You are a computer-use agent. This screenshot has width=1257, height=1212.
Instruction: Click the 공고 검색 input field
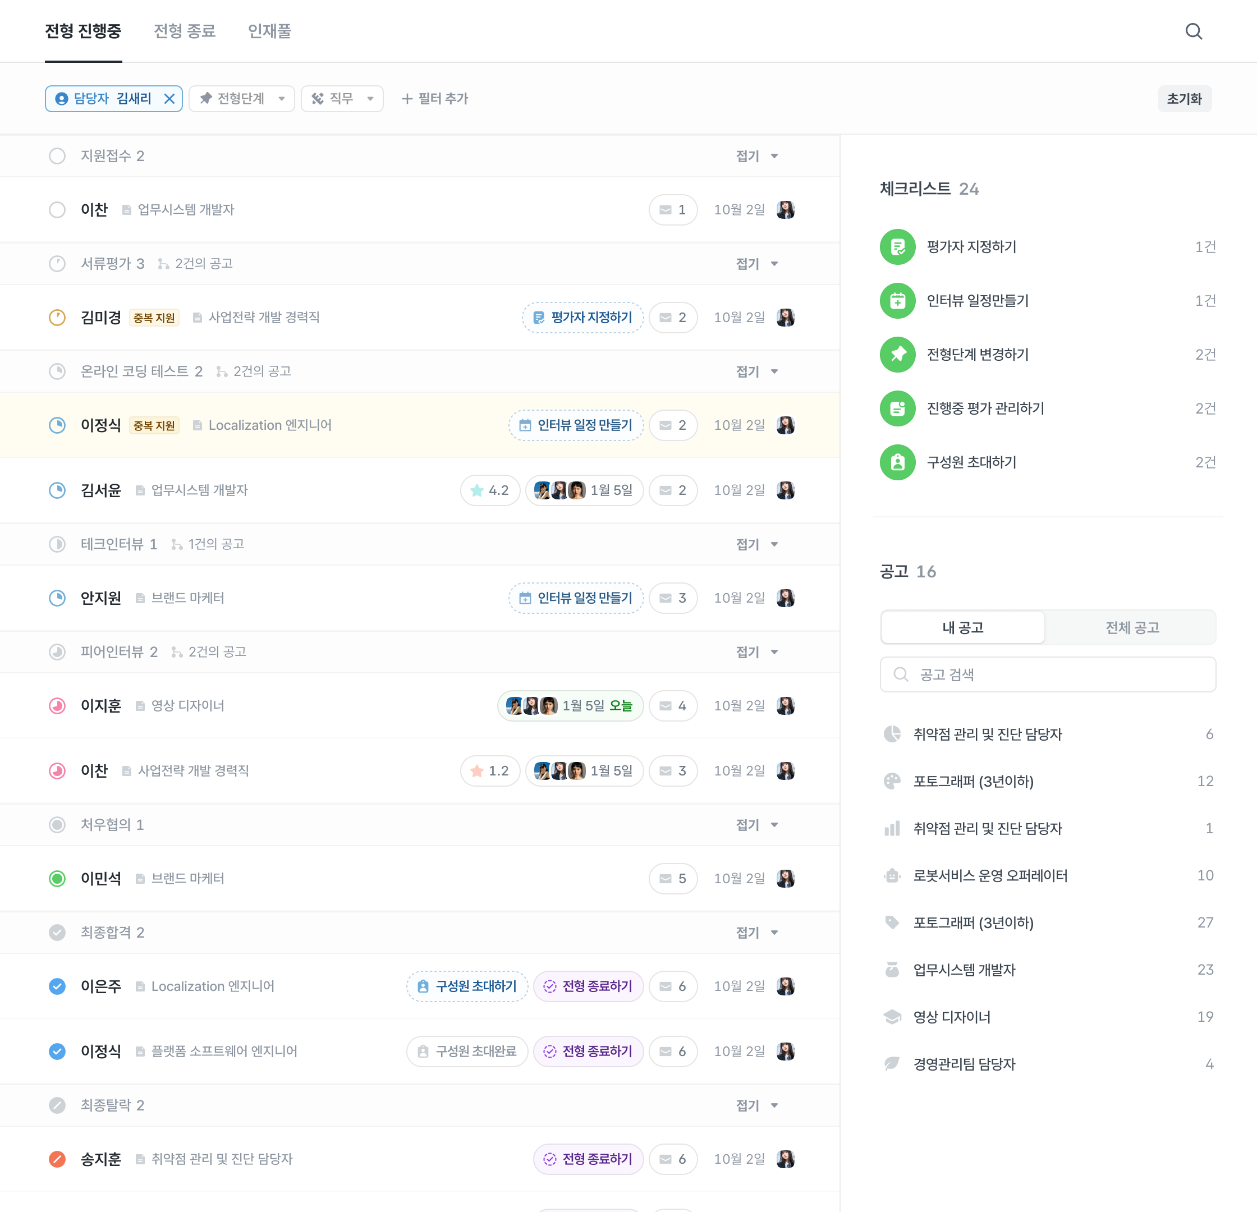point(1047,674)
